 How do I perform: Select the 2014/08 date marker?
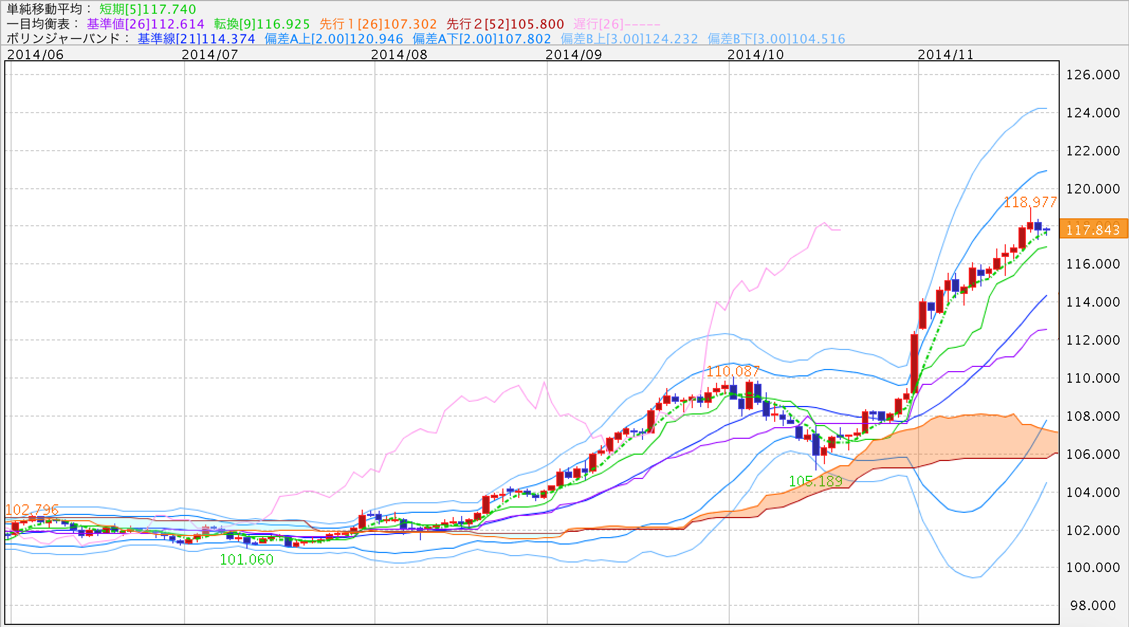[399, 54]
